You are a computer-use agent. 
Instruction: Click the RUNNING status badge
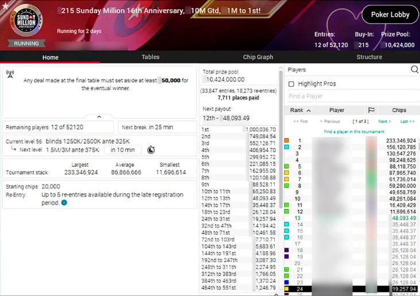pyautogui.click(x=26, y=44)
